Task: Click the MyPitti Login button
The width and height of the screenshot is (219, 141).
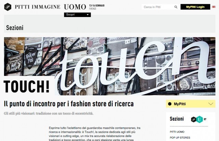Action: (195, 7)
